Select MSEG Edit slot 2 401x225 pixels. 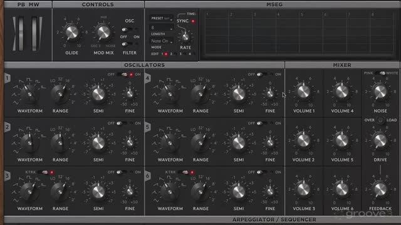point(175,54)
